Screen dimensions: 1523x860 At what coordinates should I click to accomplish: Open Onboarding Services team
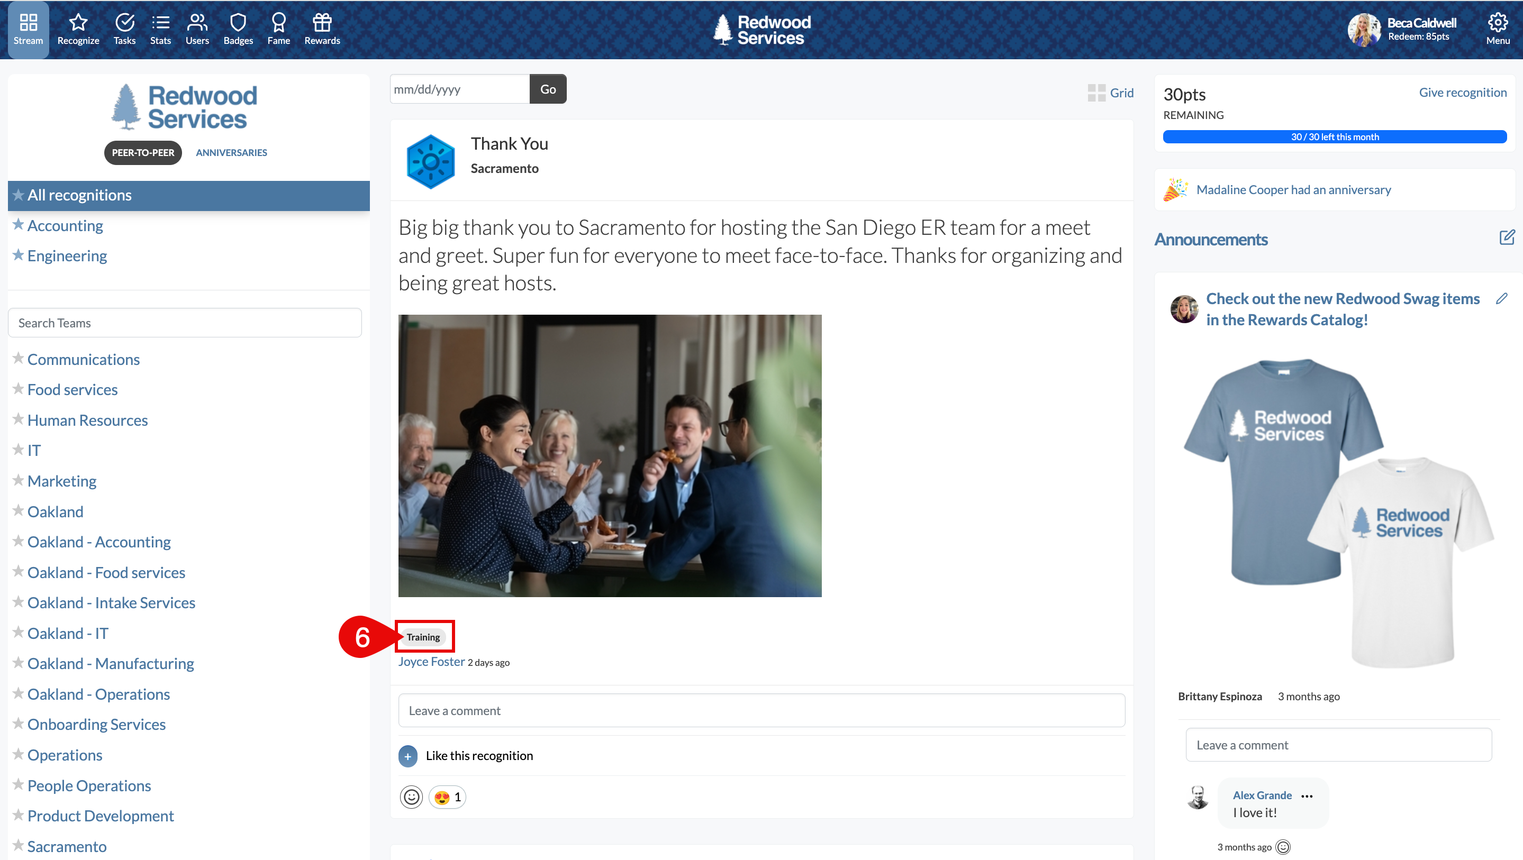pyautogui.click(x=96, y=725)
